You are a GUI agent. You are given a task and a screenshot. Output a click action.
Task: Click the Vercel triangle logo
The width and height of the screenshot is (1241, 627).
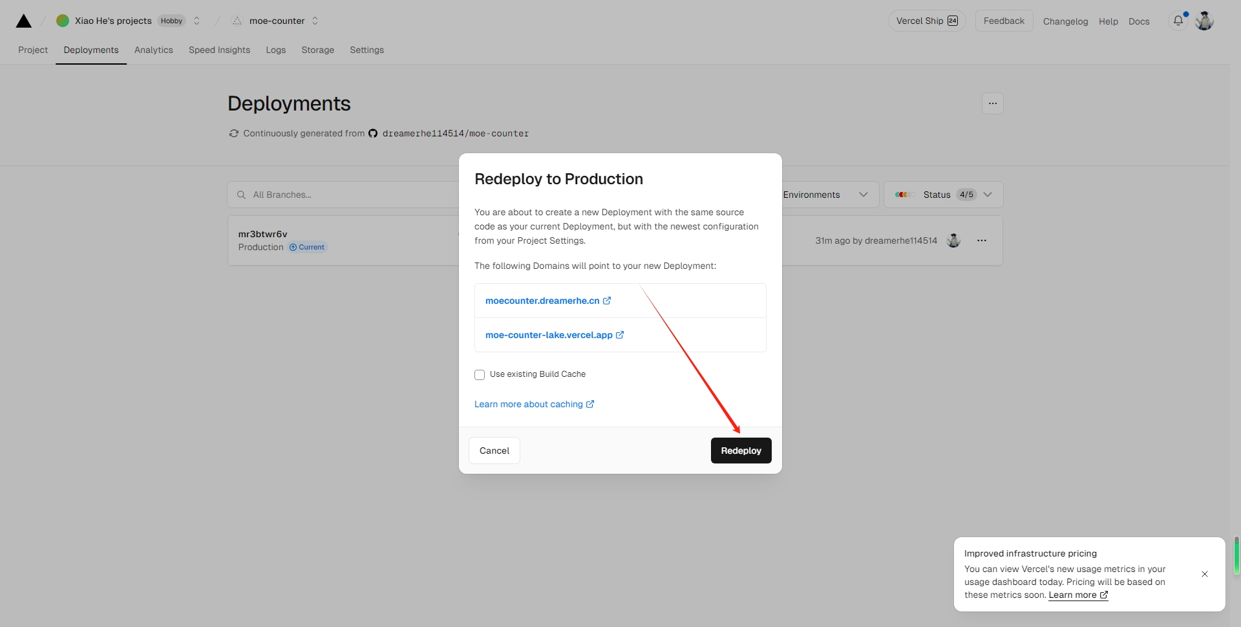24,21
